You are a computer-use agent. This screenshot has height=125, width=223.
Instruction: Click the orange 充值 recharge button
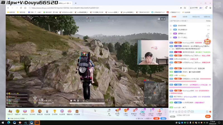(156, 119)
